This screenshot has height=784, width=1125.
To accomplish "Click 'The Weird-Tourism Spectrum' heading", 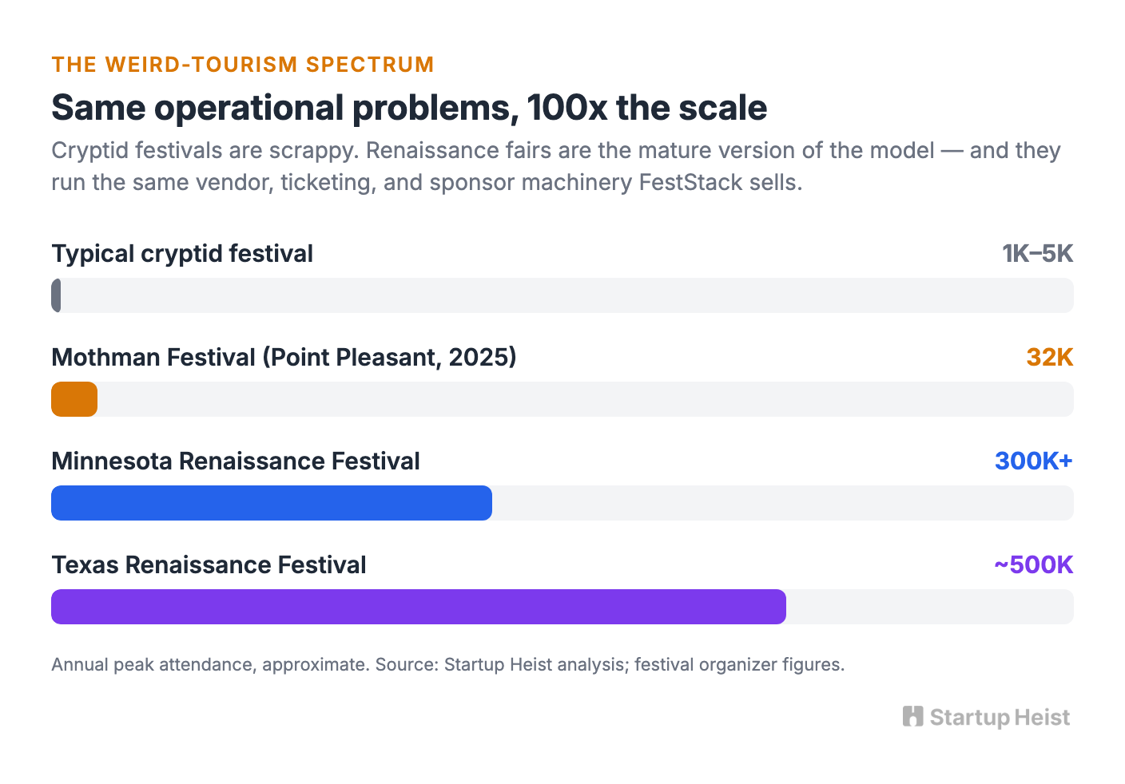I will (243, 65).
